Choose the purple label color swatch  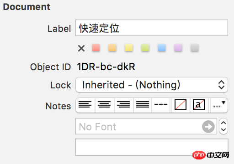point(178,47)
